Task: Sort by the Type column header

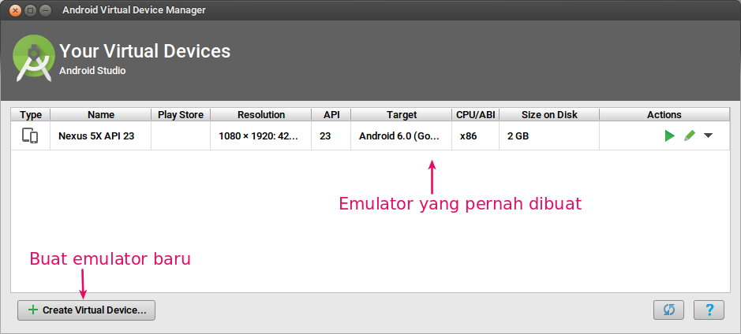Action: coord(31,115)
